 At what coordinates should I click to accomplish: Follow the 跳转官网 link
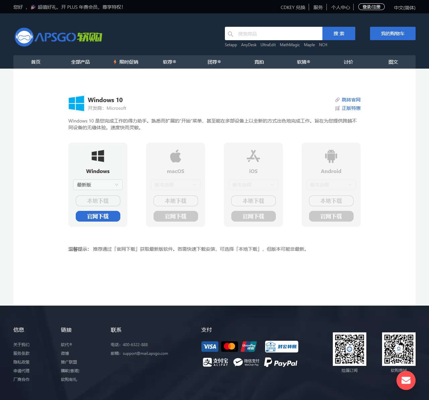351,100
